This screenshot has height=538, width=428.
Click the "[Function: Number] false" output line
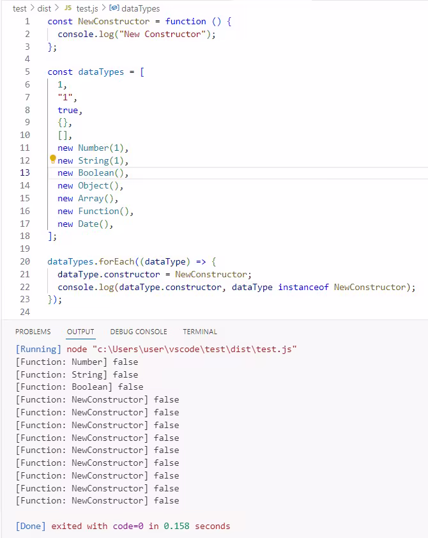tap(77, 362)
